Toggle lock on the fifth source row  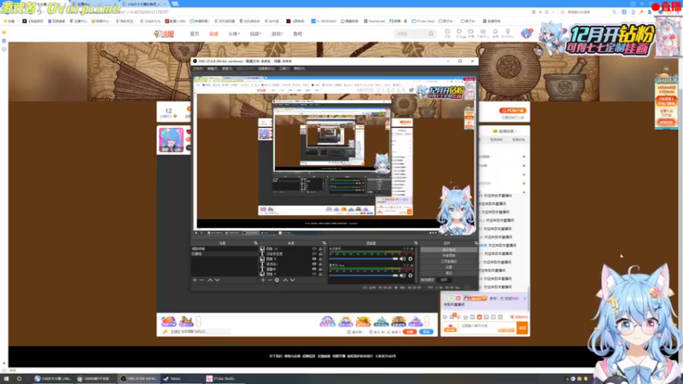[321, 269]
